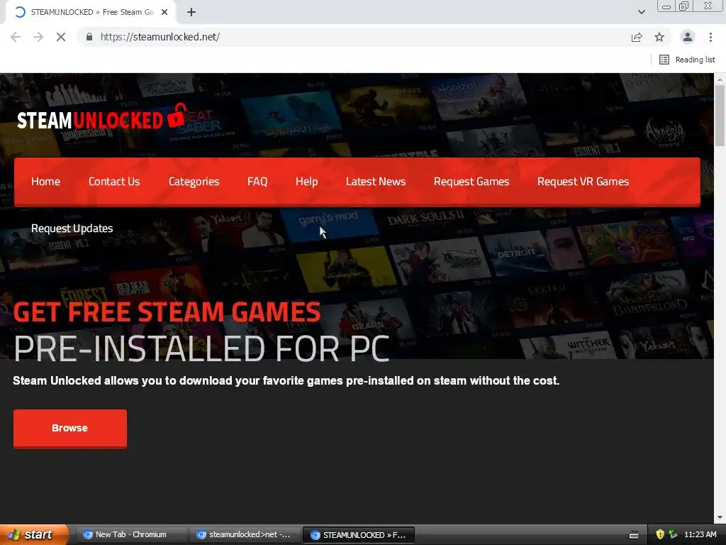The image size is (726, 545).
Task: Click the scrollbar down arrow
Action: click(x=720, y=517)
